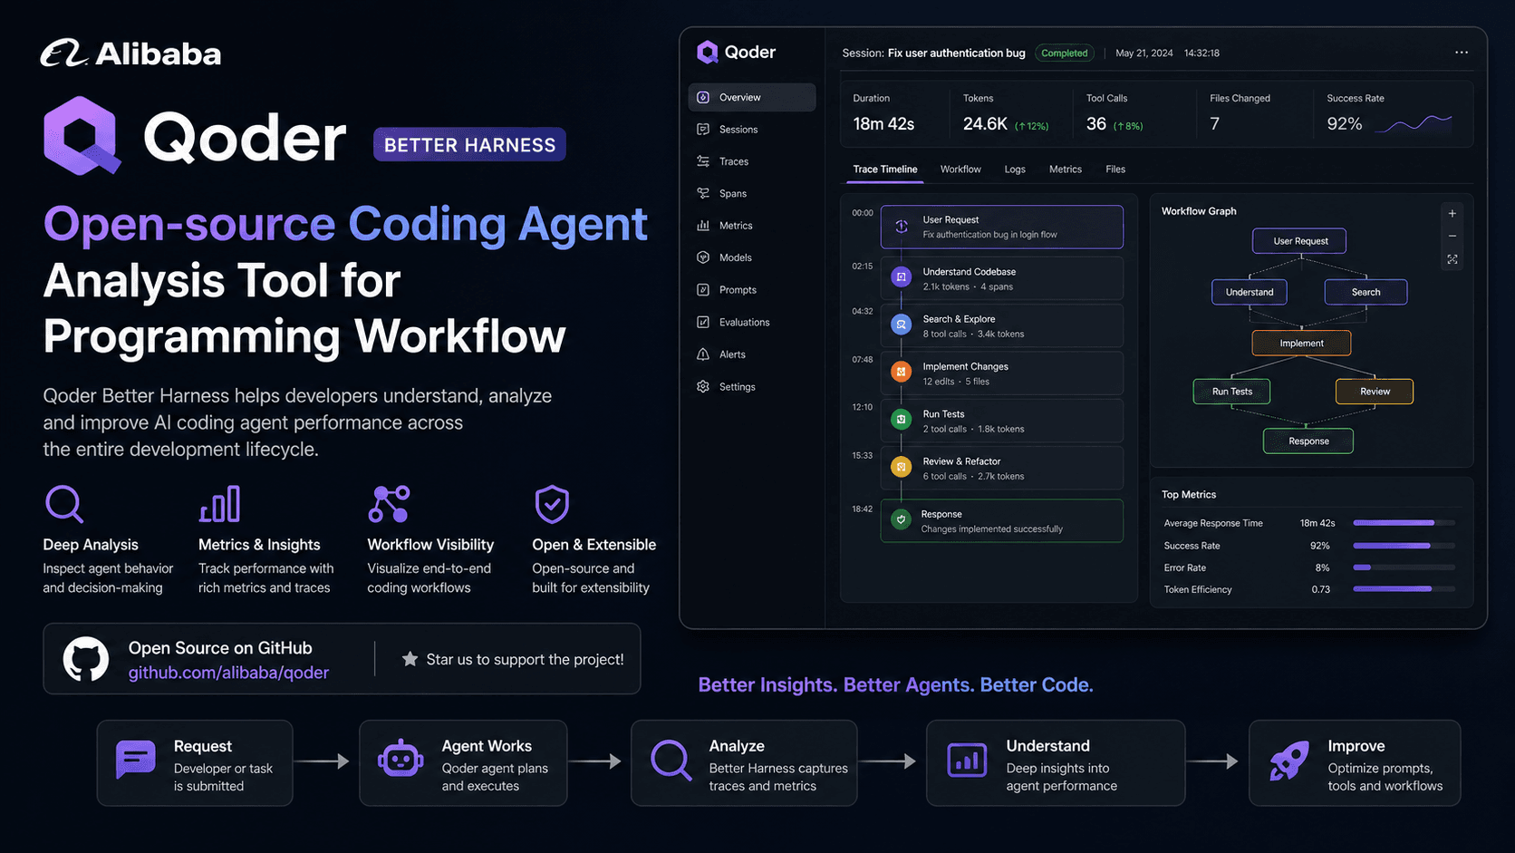Screen dimensions: 1515x853
Task: Select Overview in the sidebar menu
Action: coord(752,97)
